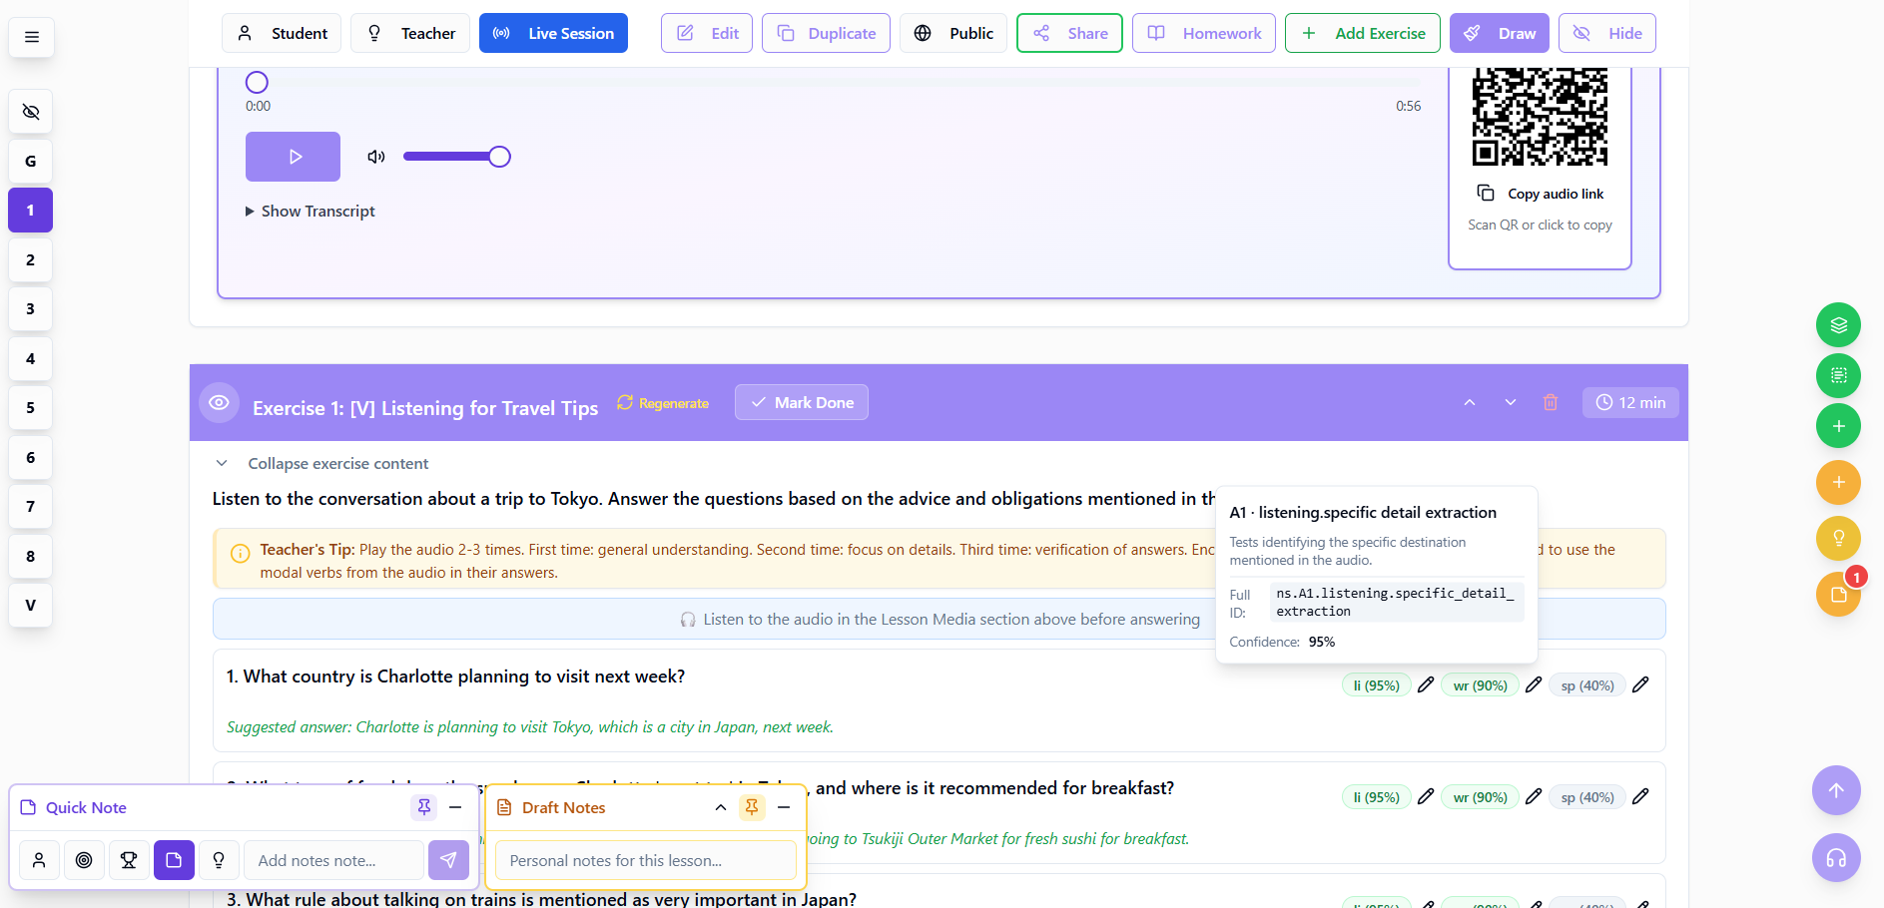
Task: Switch to Teacher view
Action: click(411, 33)
